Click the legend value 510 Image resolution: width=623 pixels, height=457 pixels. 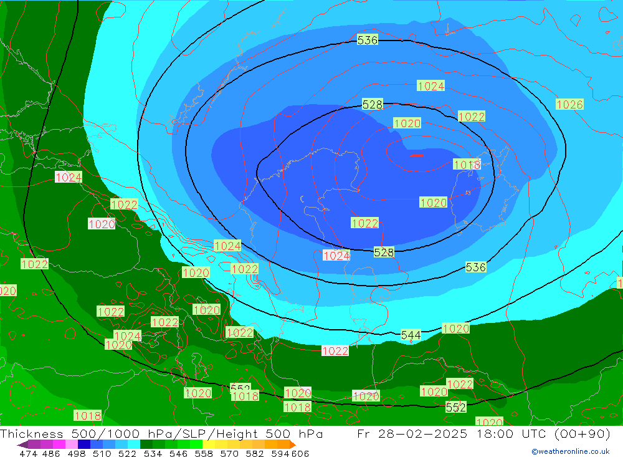[102, 453]
